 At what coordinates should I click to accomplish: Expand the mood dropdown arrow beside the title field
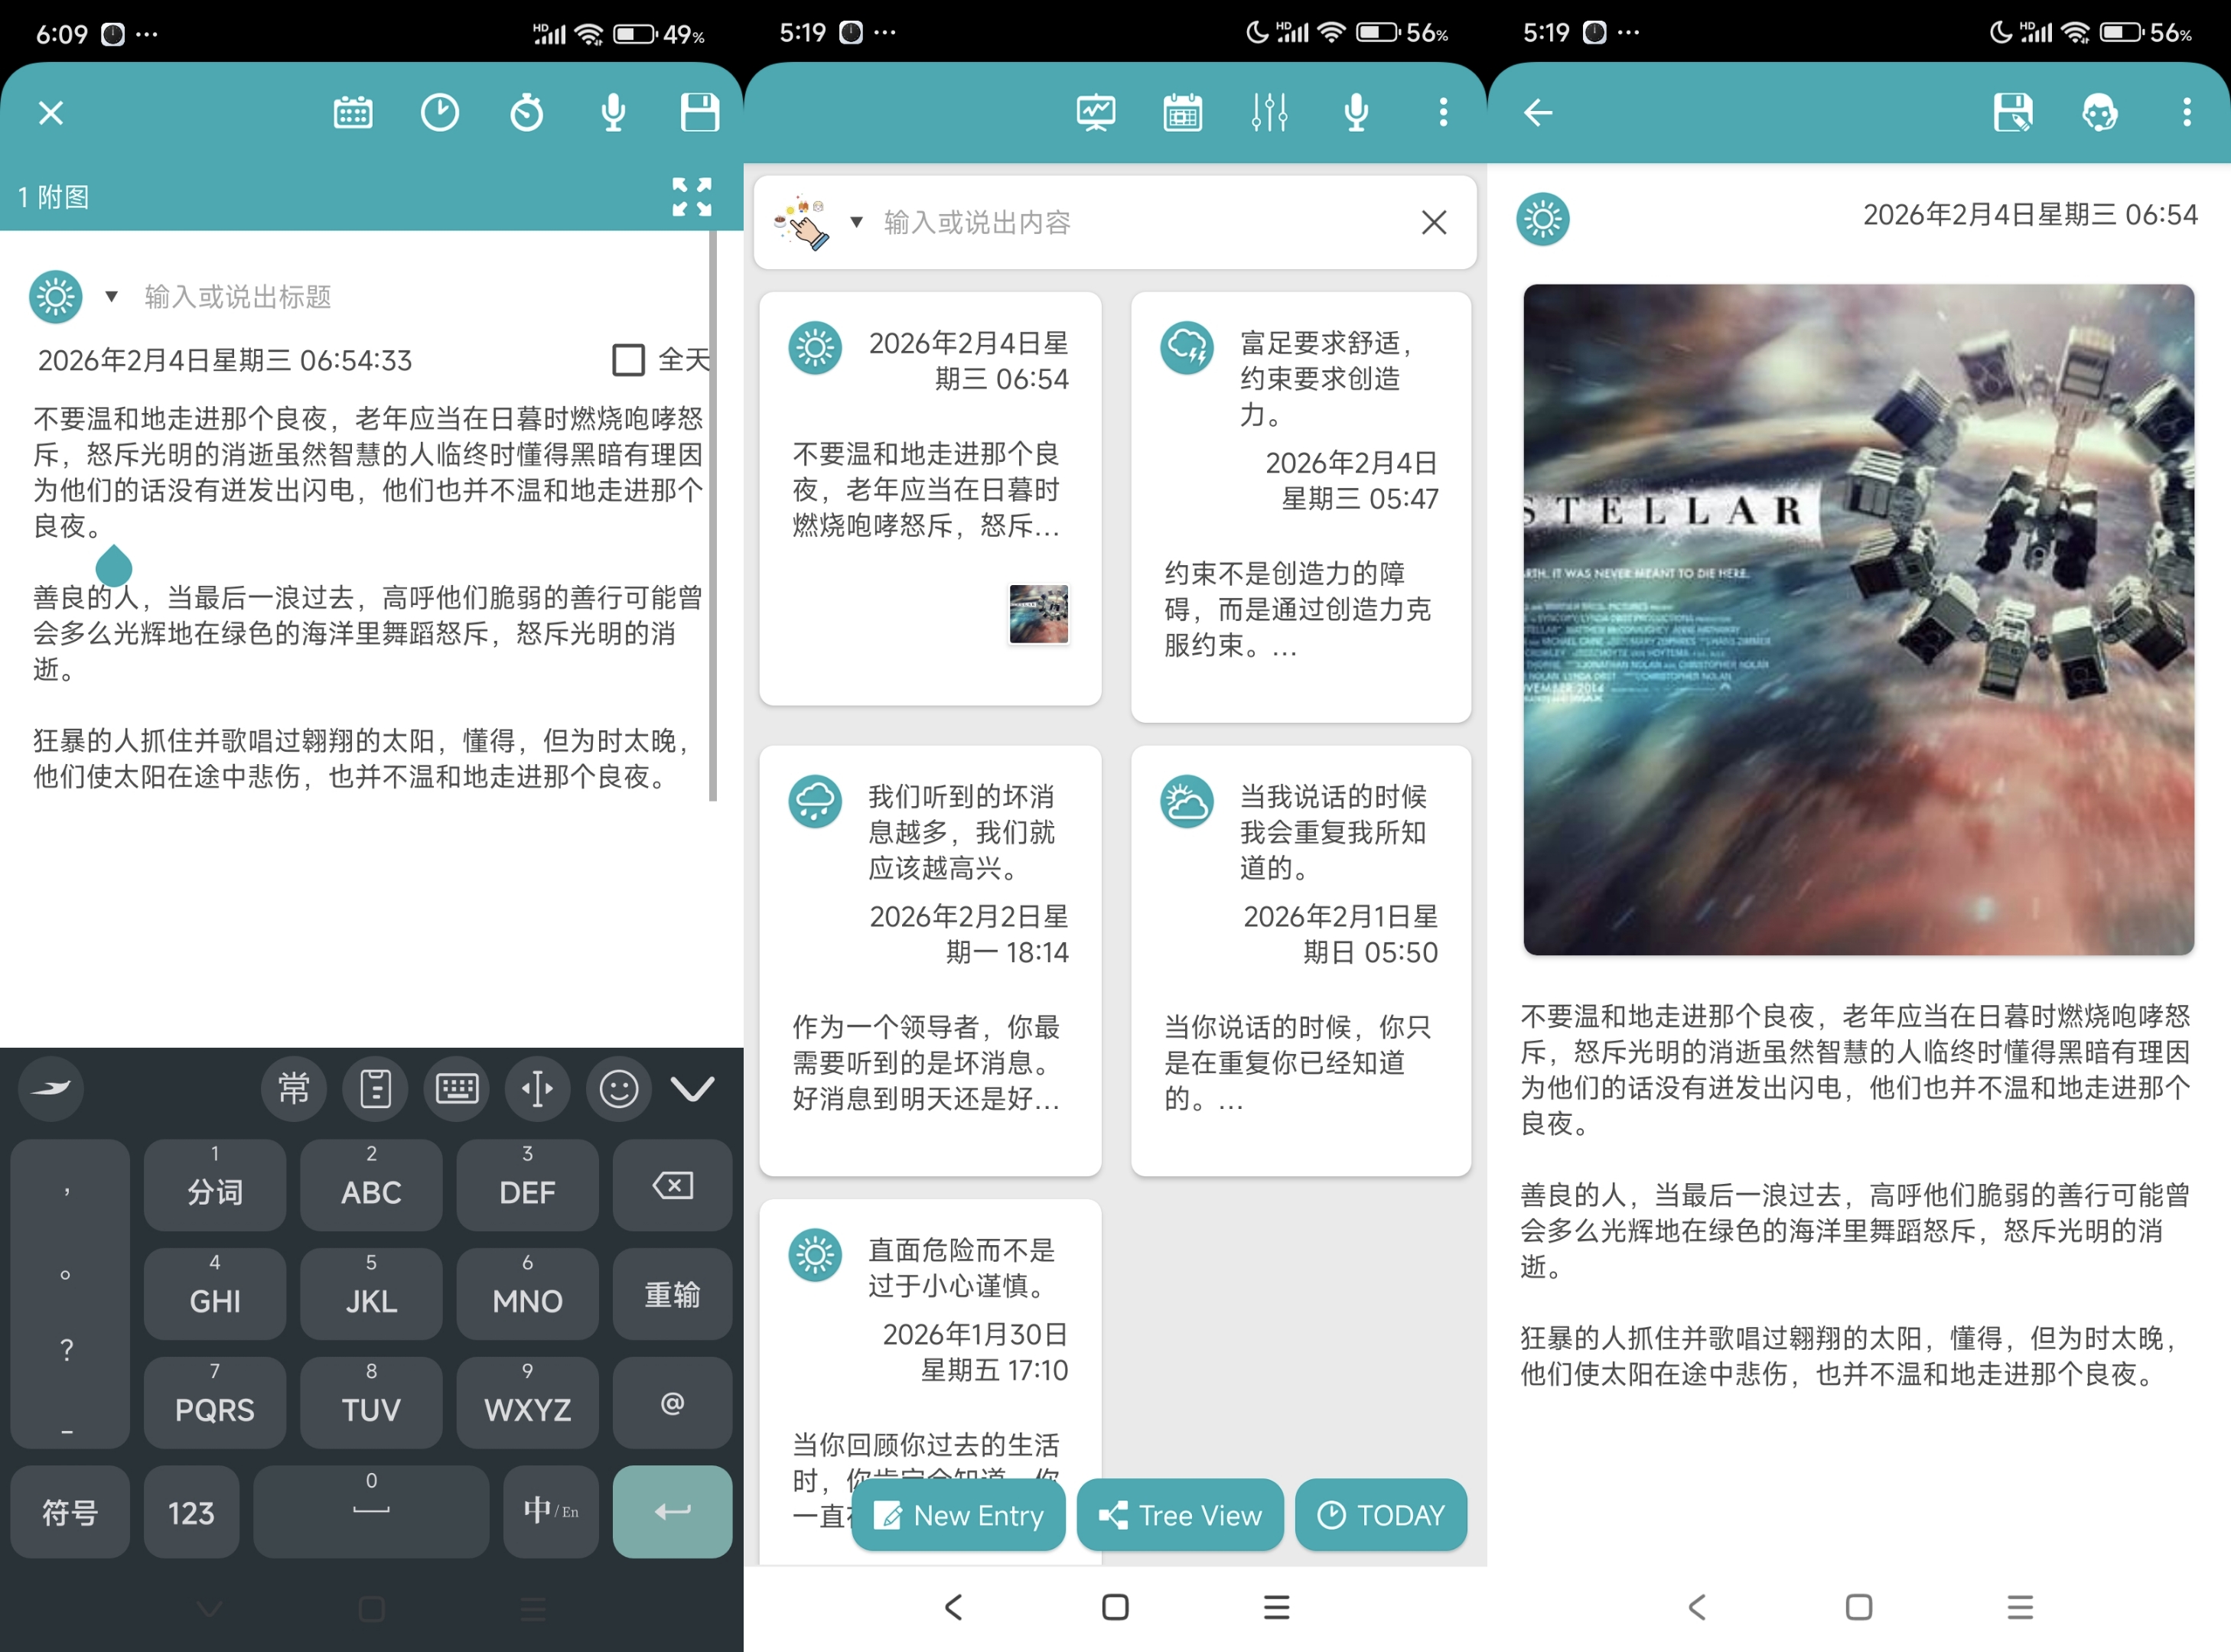(112, 297)
